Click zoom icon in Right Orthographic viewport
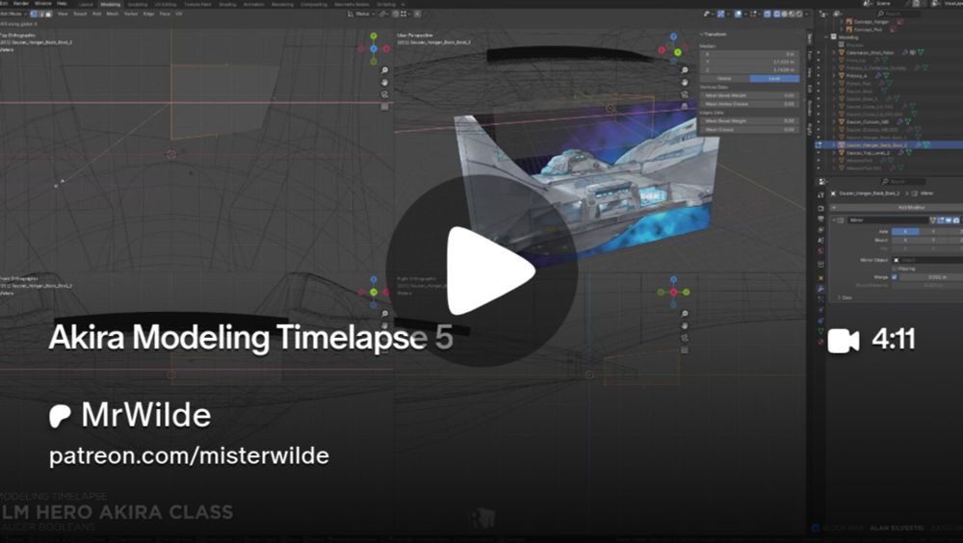 [x=685, y=314]
